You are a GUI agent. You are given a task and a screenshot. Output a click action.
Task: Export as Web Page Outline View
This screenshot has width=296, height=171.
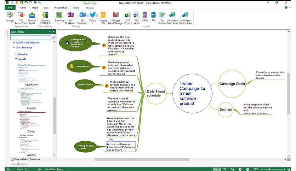(x=185, y=18)
